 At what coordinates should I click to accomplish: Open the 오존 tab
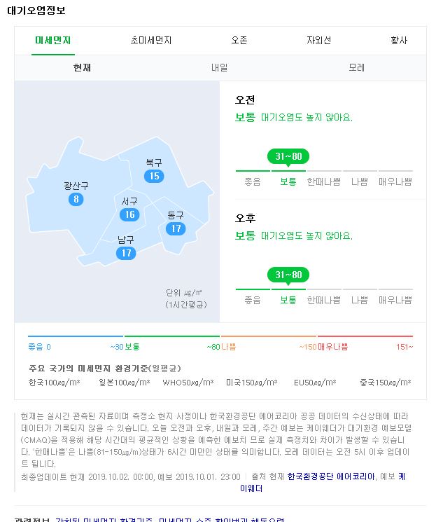pos(239,40)
